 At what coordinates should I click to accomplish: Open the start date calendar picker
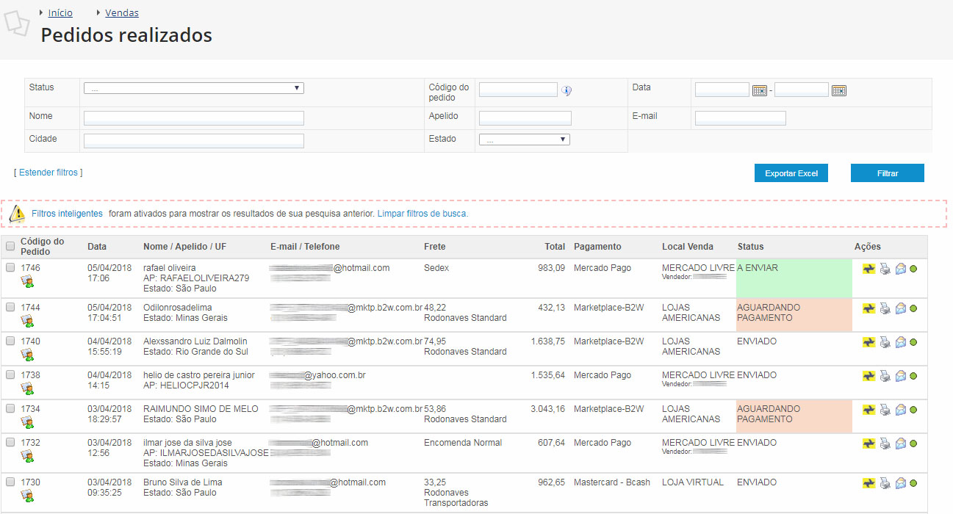click(x=760, y=90)
